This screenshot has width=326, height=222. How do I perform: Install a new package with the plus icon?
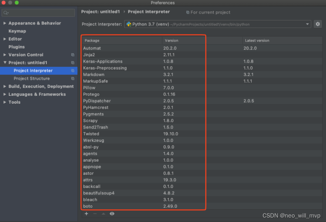coord(86,213)
